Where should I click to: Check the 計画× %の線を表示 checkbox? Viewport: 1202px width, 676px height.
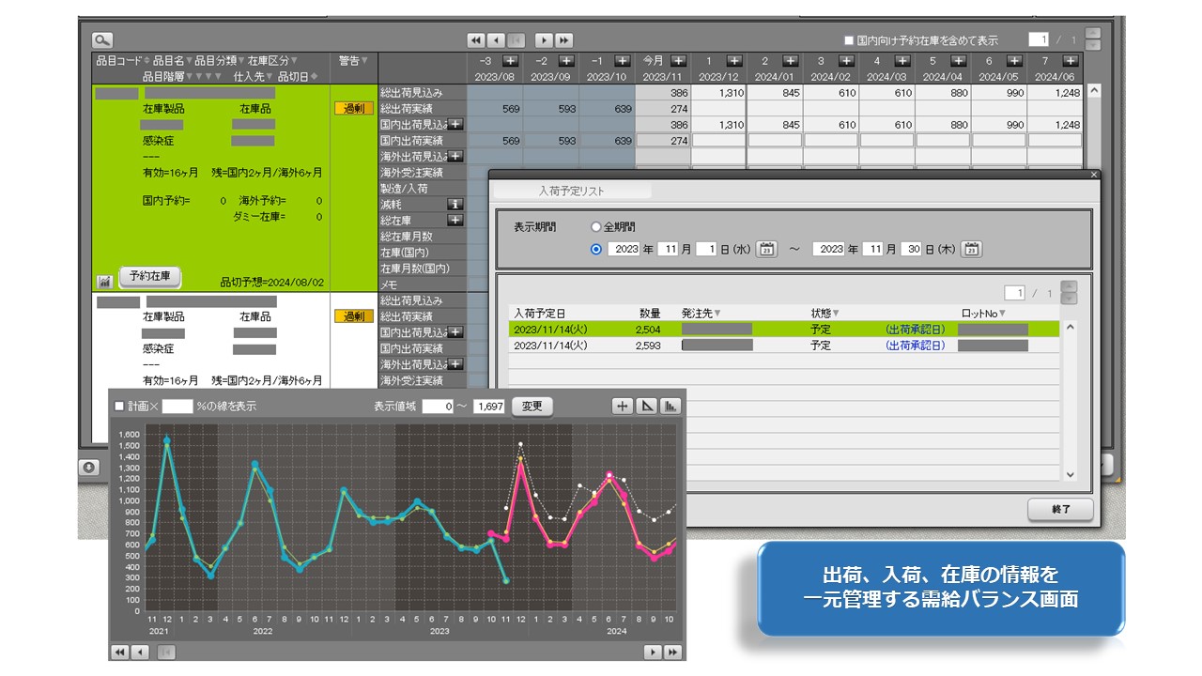tap(119, 407)
